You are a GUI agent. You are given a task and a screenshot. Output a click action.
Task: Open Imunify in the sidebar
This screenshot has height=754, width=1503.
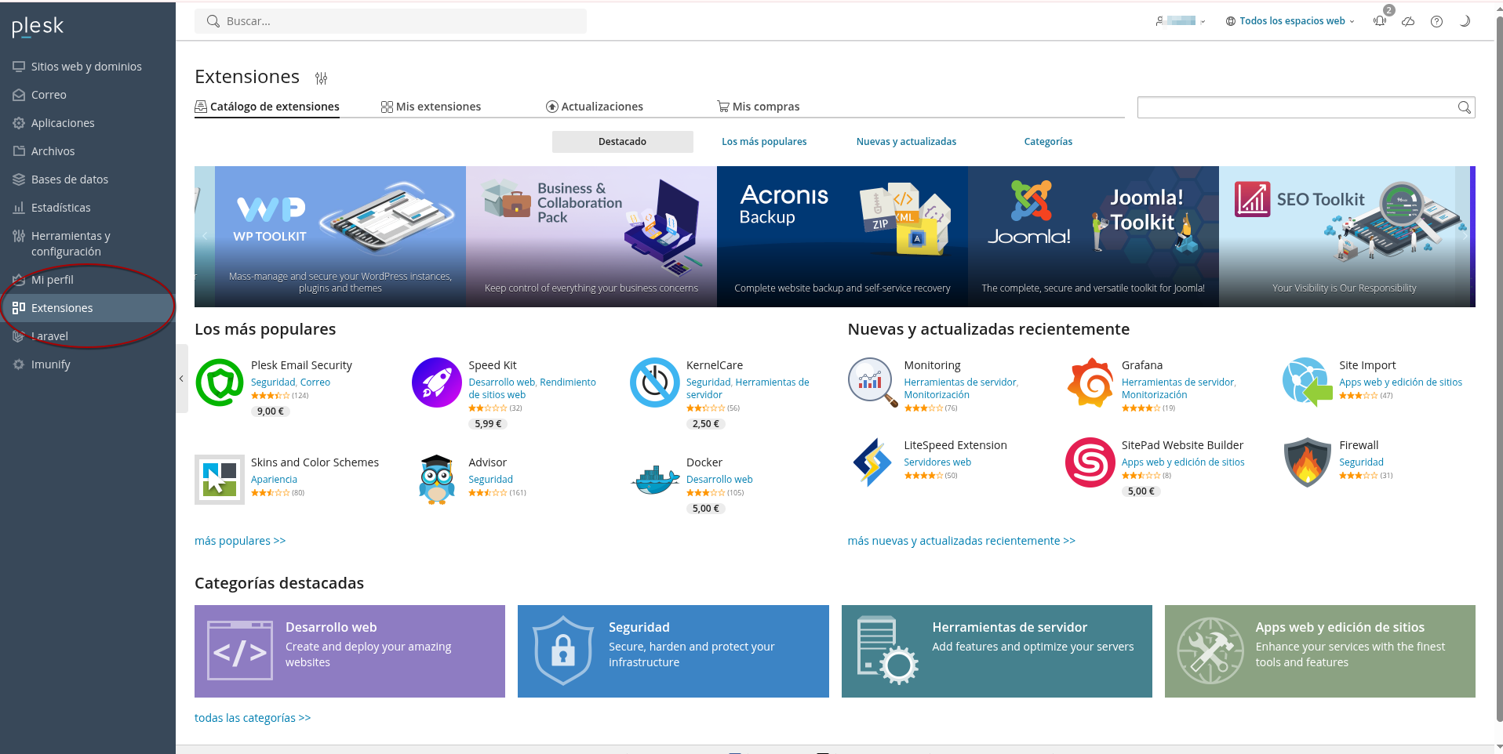[88, 364]
